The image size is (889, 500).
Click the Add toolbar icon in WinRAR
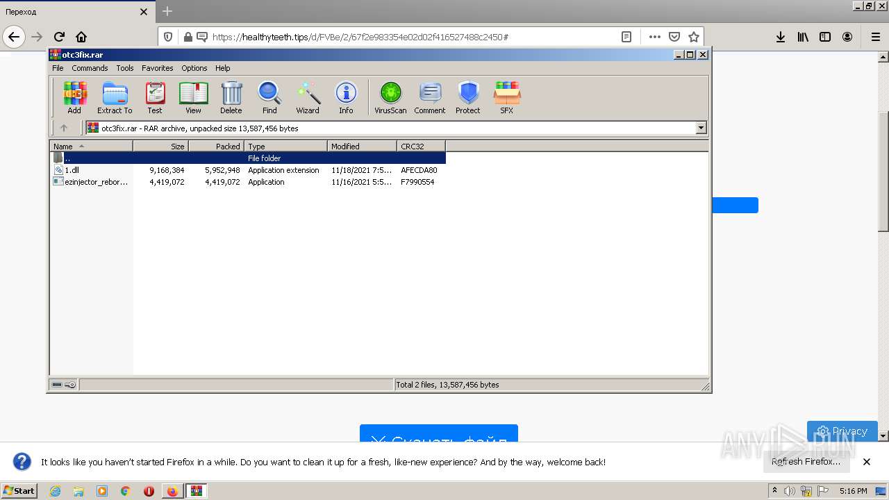(74, 97)
